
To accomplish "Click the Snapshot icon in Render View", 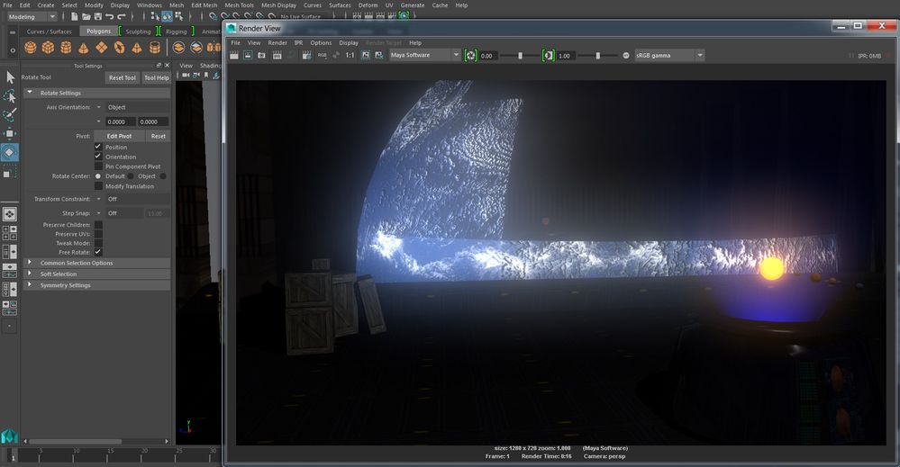I will [x=262, y=55].
